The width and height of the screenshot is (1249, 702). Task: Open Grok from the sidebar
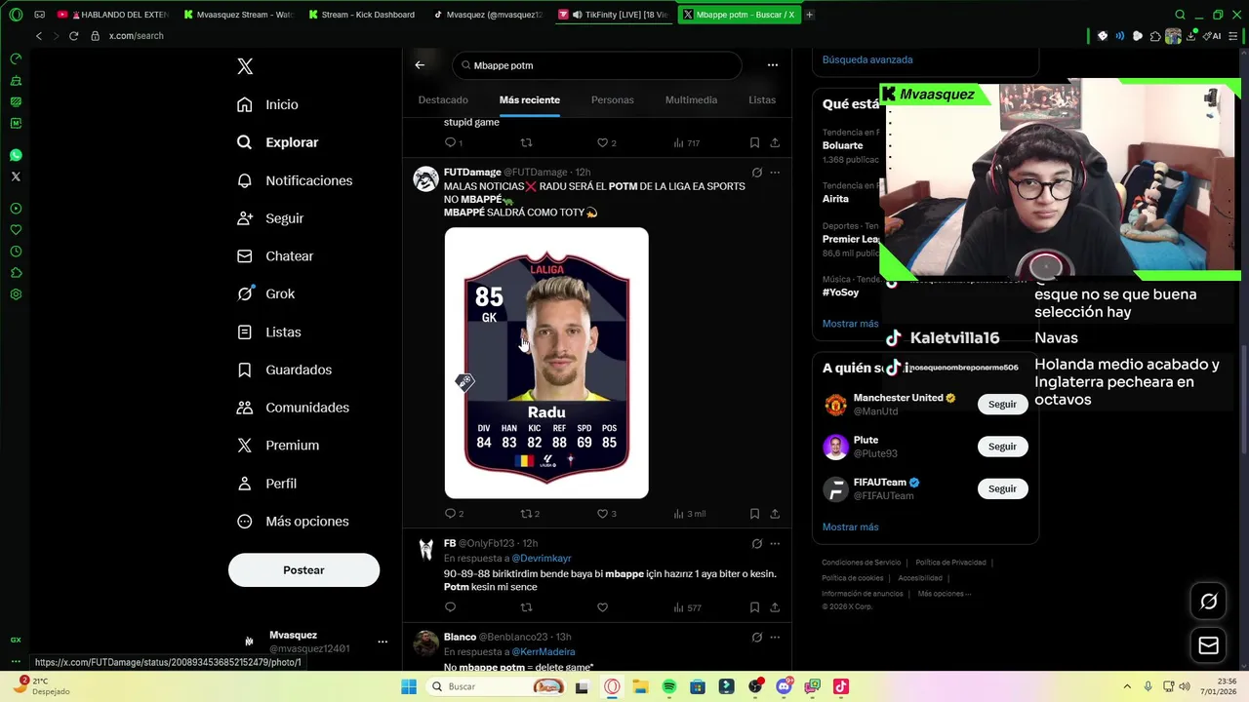click(266, 293)
